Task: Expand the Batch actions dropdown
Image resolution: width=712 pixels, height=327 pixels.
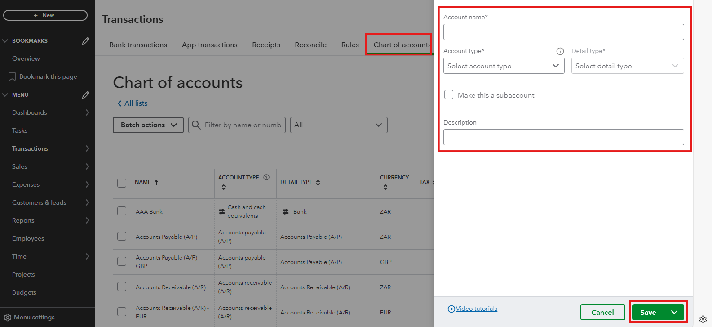Action: 148,125
